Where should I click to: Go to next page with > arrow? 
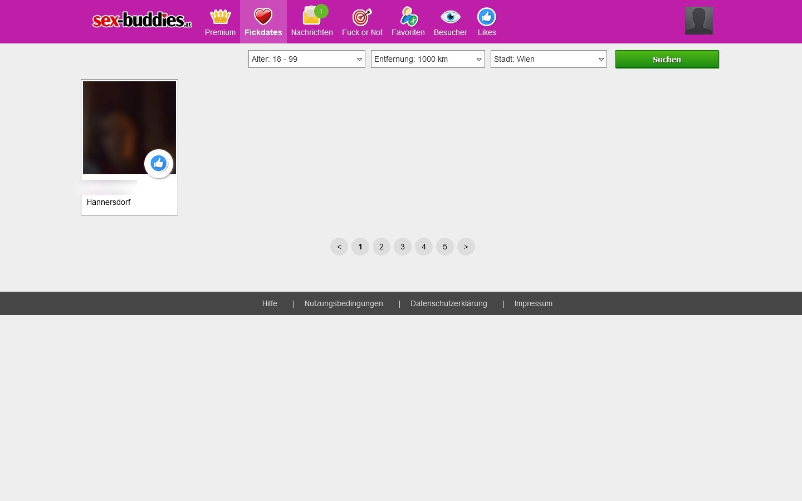coord(466,247)
